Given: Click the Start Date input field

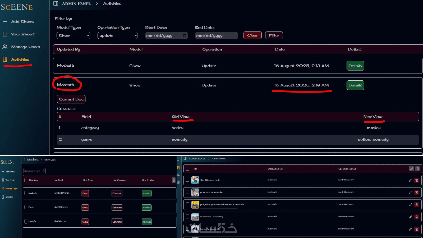Looking at the screenshot, I should pos(167,35).
